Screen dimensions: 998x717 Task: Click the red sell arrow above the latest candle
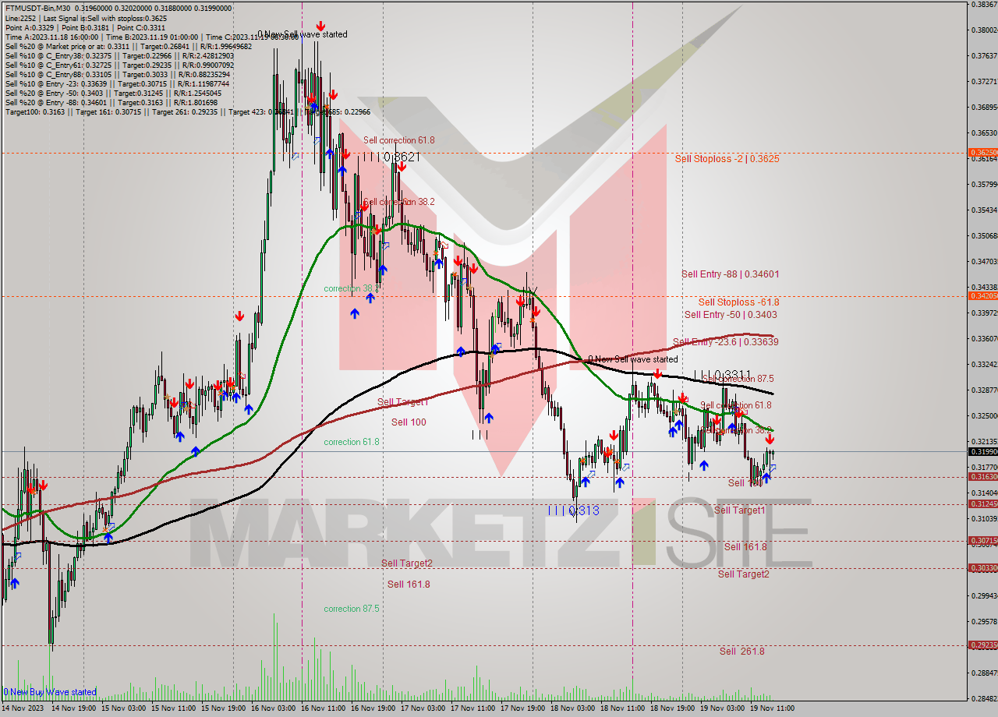click(770, 440)
